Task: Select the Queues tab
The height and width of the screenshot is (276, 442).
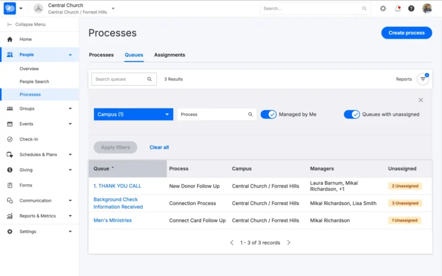Action: click(134, 55)
